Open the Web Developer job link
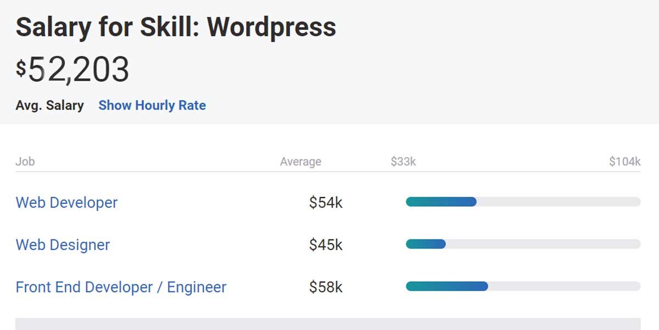This screenshot has width=659, height=330. click(x=66, y=202)
